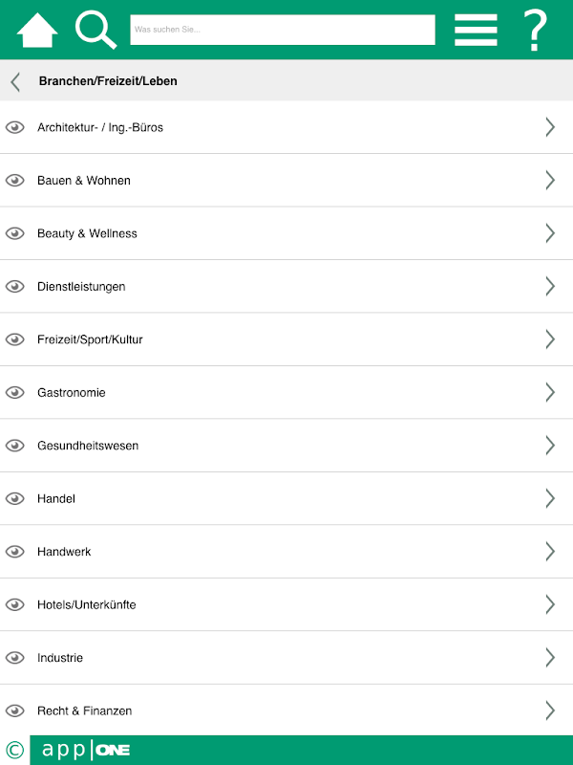The image size is (573, 765).
Task: Expand Gesundheitswesen with right chevron
Action: [550, 446]
